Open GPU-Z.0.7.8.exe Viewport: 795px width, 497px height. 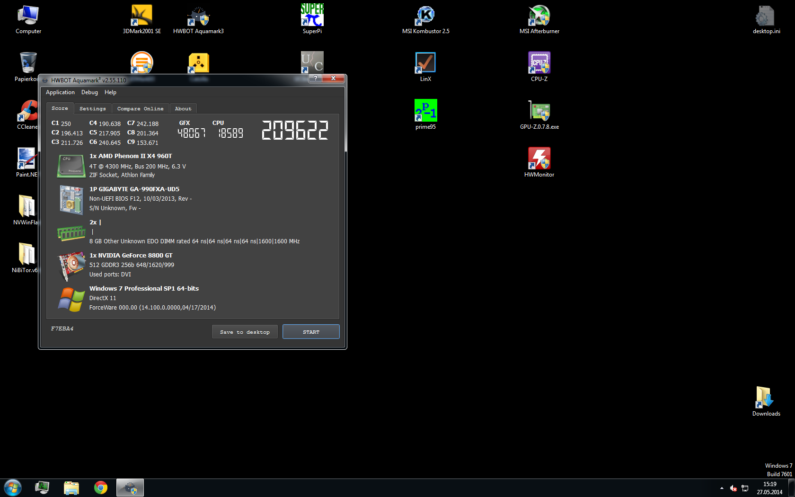click(x=539, y=115)
